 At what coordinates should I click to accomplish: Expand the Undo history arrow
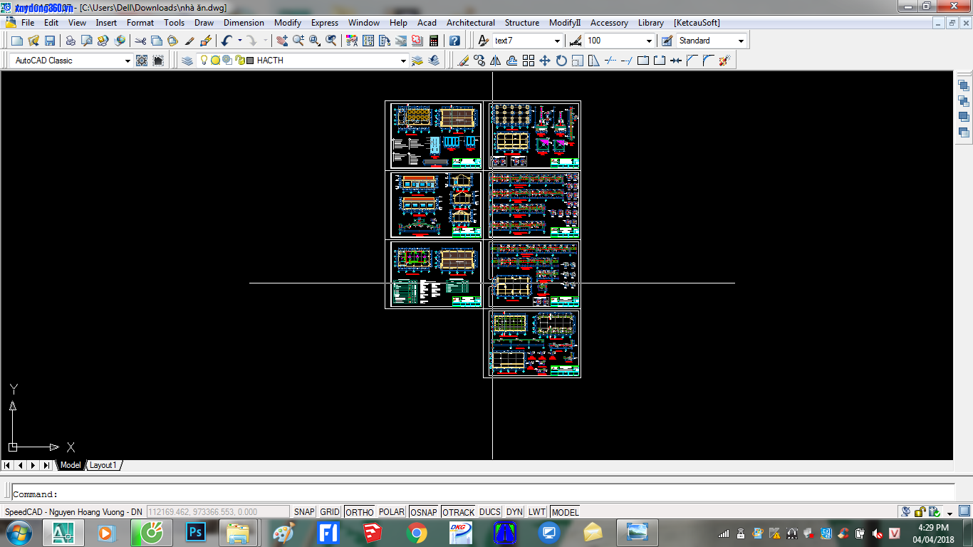point(240,41)
